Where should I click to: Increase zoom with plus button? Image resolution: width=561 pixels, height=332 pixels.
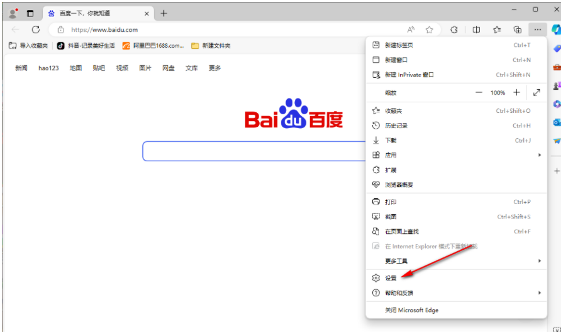(x=516, y=92)
